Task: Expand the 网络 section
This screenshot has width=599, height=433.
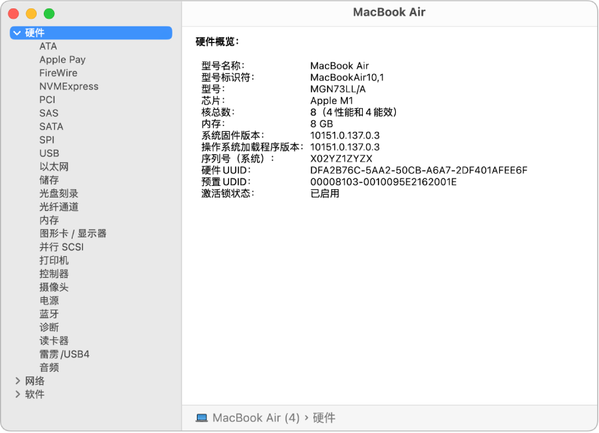Action: [18, 381]
